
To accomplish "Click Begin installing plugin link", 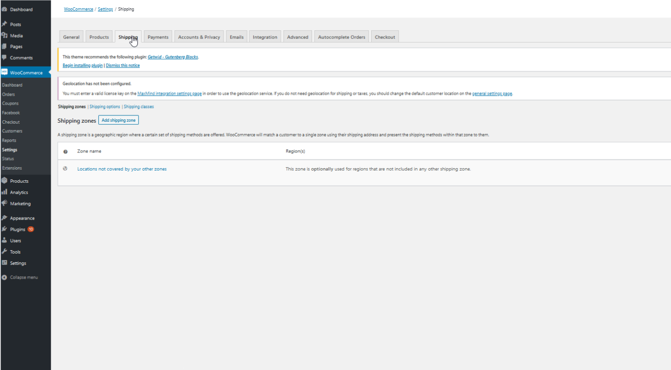I will click(83, 65).
